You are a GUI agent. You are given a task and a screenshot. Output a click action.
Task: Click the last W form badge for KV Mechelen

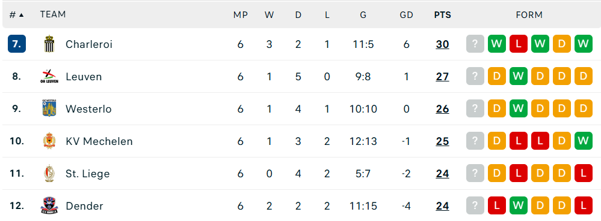[584, 141]
